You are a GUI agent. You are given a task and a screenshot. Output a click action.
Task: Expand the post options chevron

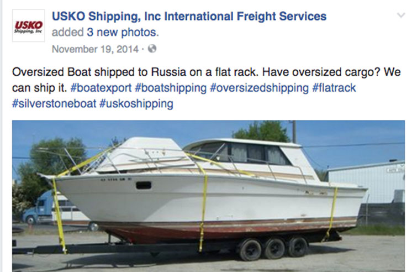click(401, 15)
